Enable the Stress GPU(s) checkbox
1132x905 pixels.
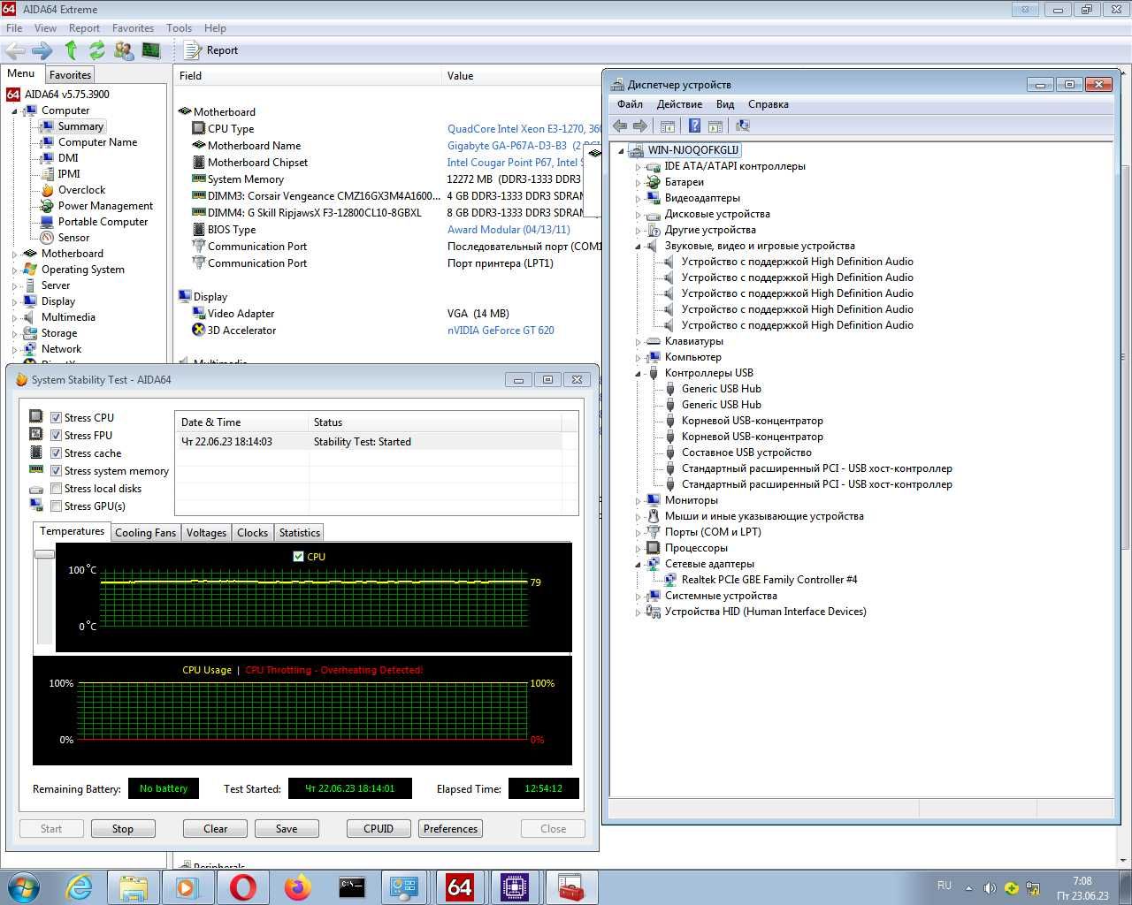pyautogui.click(x=56, y=506)
